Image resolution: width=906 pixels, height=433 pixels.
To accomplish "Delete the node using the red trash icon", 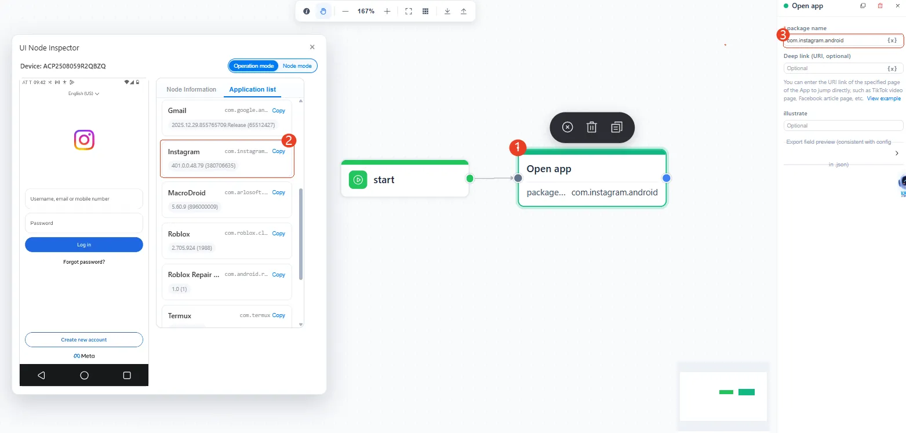I will [880, 6].
